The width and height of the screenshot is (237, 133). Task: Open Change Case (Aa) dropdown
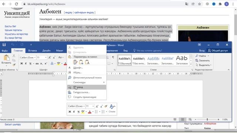61,58
